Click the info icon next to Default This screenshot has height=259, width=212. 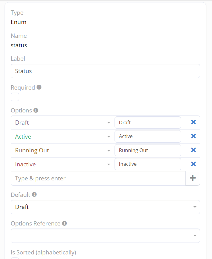(34, 194)
